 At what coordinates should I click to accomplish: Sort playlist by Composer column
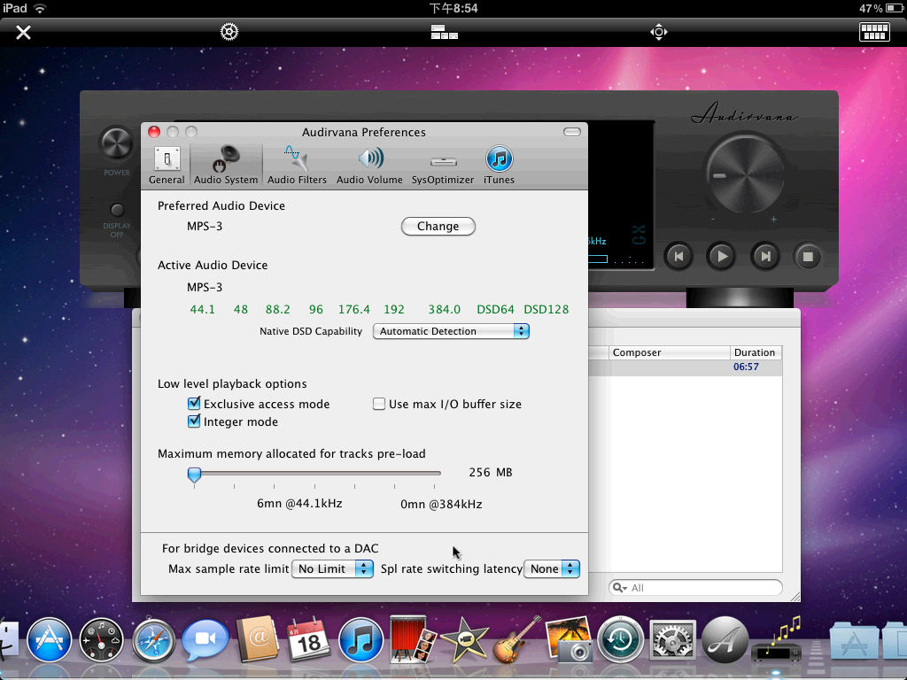point(669,352)
